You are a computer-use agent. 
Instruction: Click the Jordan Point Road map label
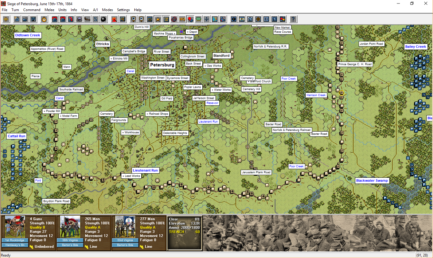tap(372, 44)
